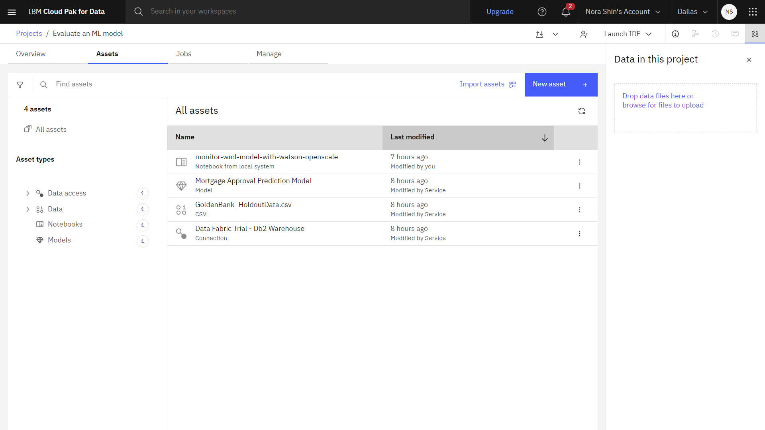Refresh the All assets list
Screen dimensions: 765x430
click(x=582, y=111)
